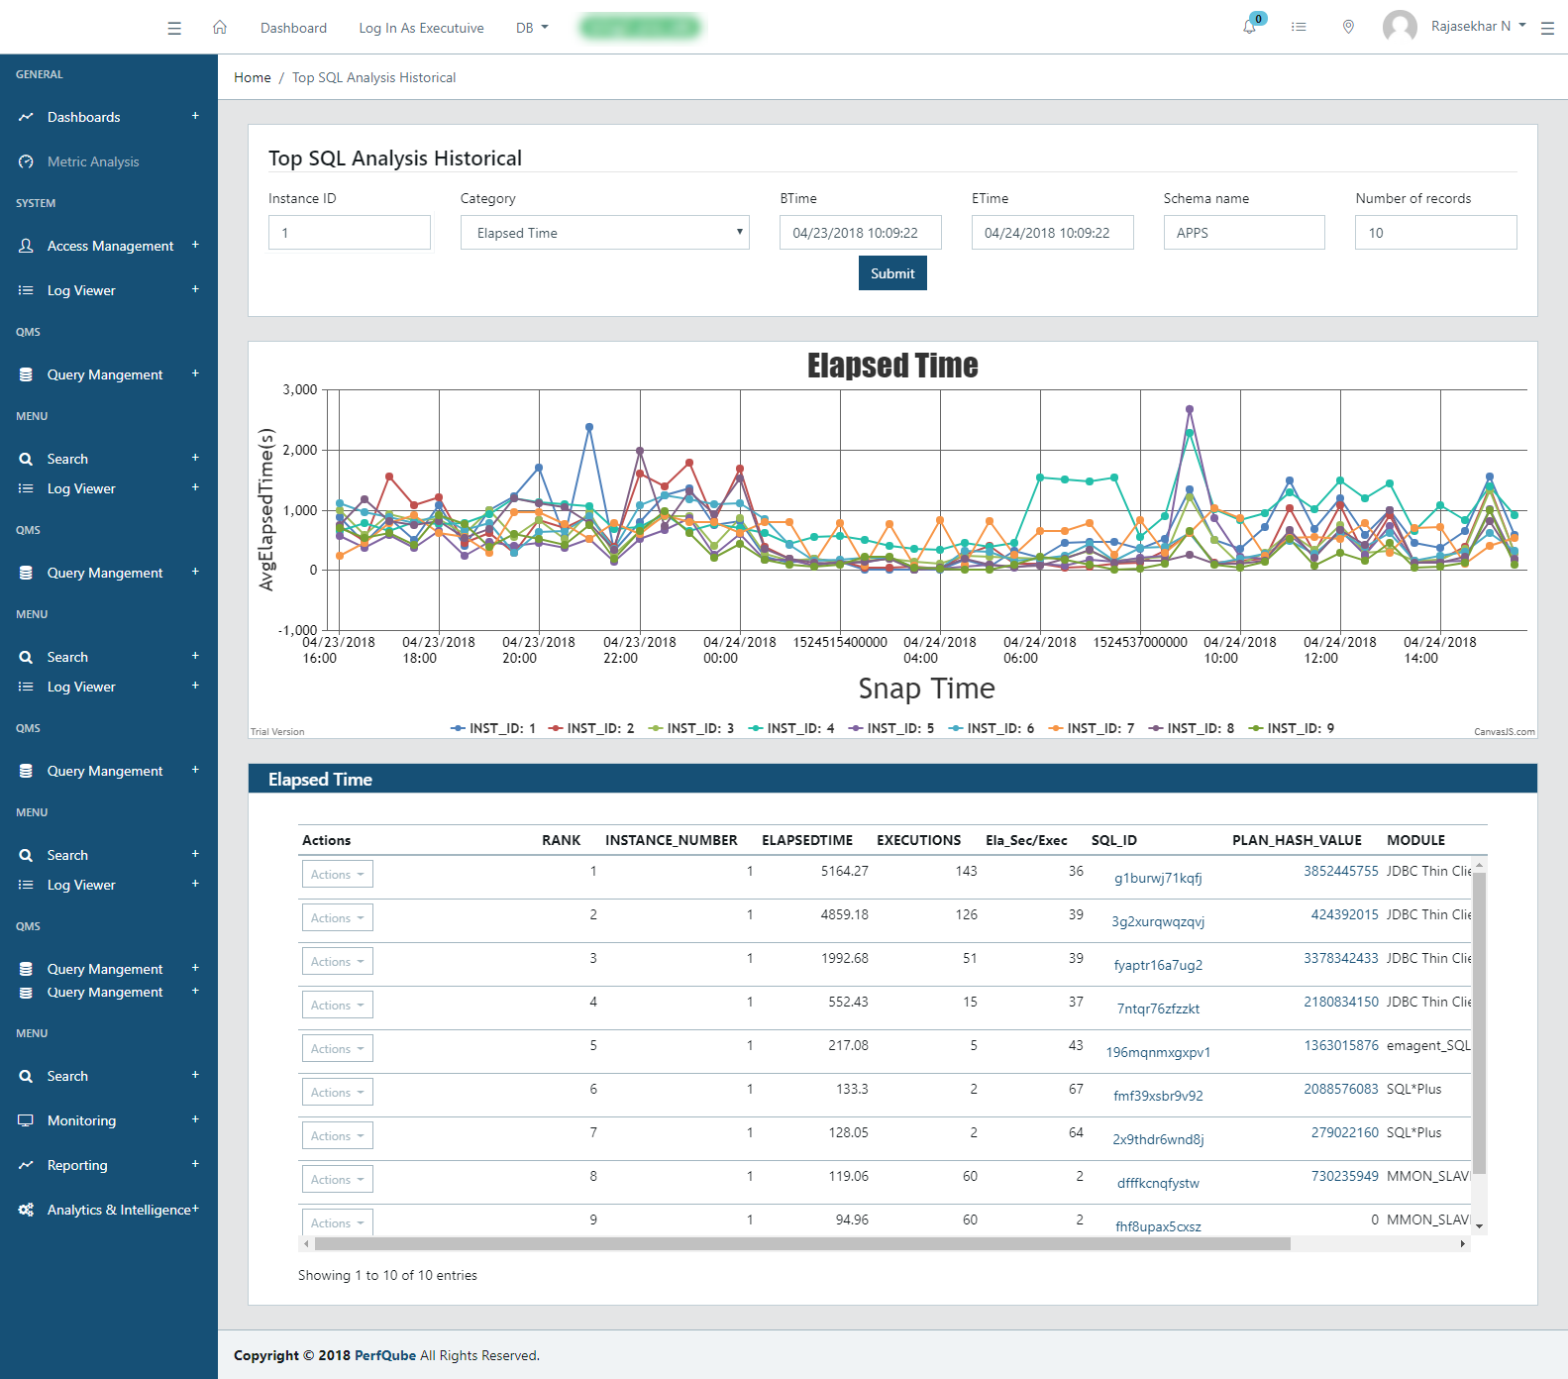This screenshot has height=1379, width=1568.
Task: Open the notifications bell icon
Action: pyautogui.click(x=1250, y=27)
